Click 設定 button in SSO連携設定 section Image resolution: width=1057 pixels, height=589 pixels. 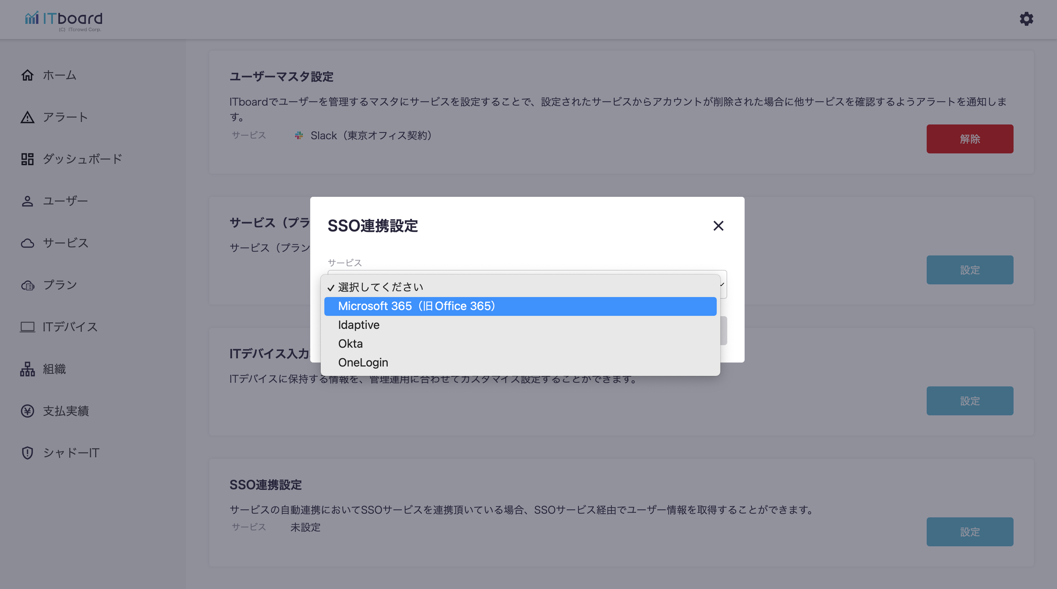click(969, 531)
